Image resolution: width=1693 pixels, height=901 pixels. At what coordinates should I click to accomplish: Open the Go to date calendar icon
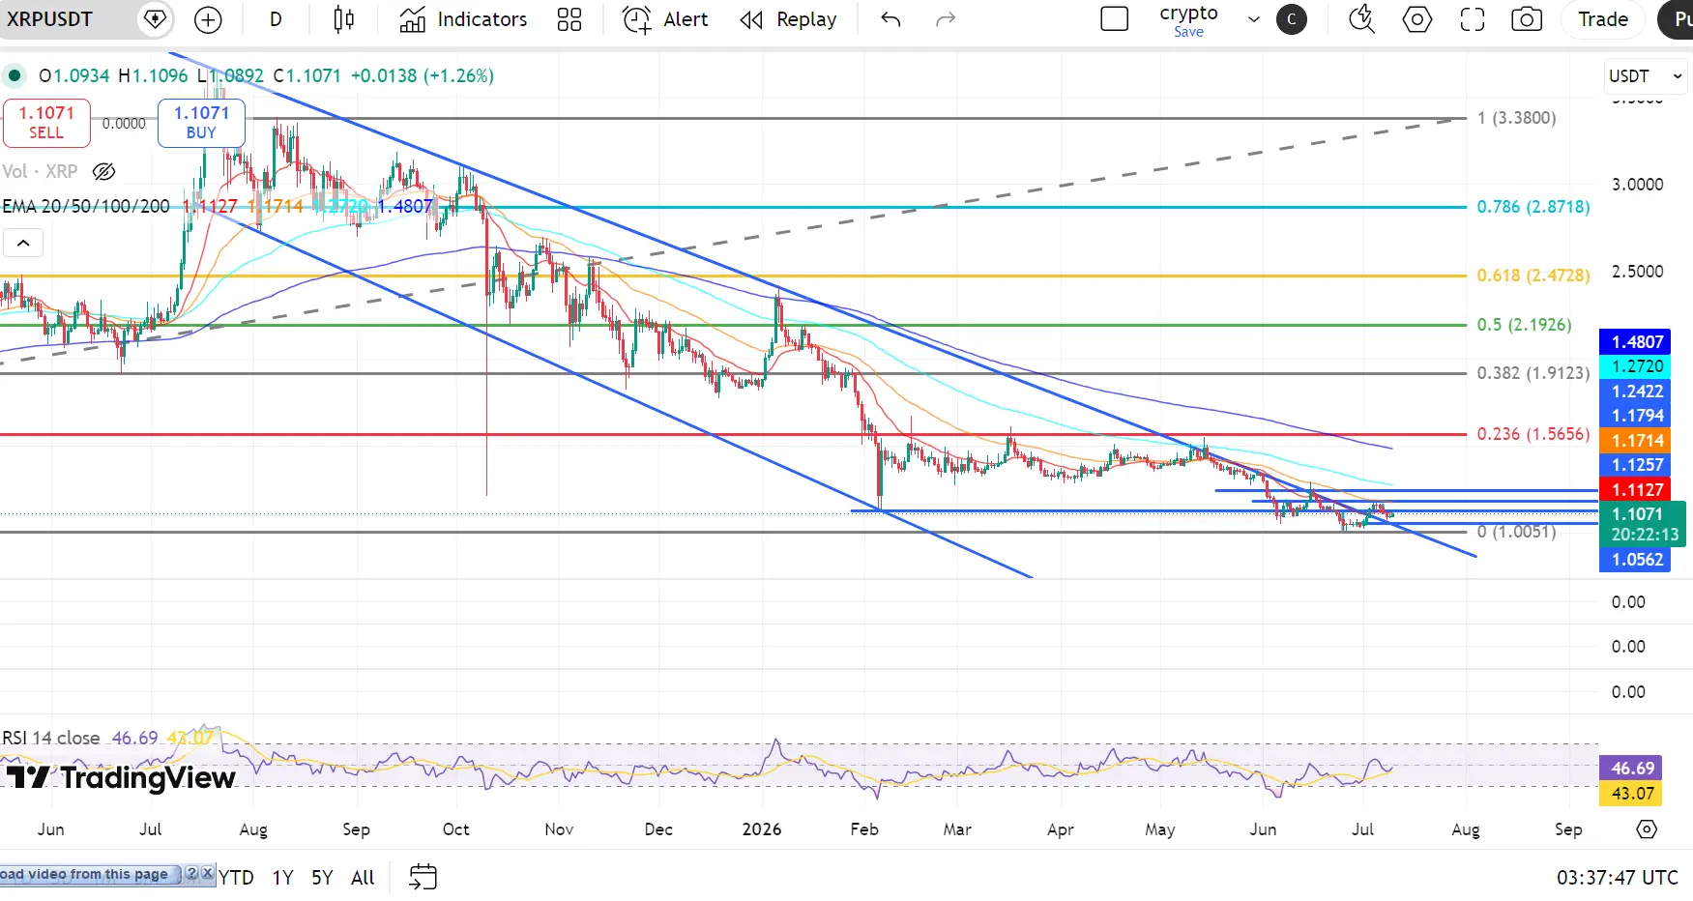pyautogui.click(x=423, y=877)
